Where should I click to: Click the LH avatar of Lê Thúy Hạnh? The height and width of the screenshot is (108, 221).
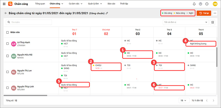pyautogui.click(x=14, y=44)
